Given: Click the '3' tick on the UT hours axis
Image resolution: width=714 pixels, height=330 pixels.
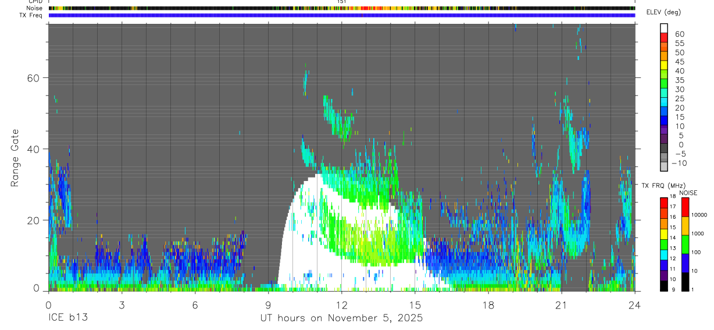Looking at the screenshot, I should 121,305.
